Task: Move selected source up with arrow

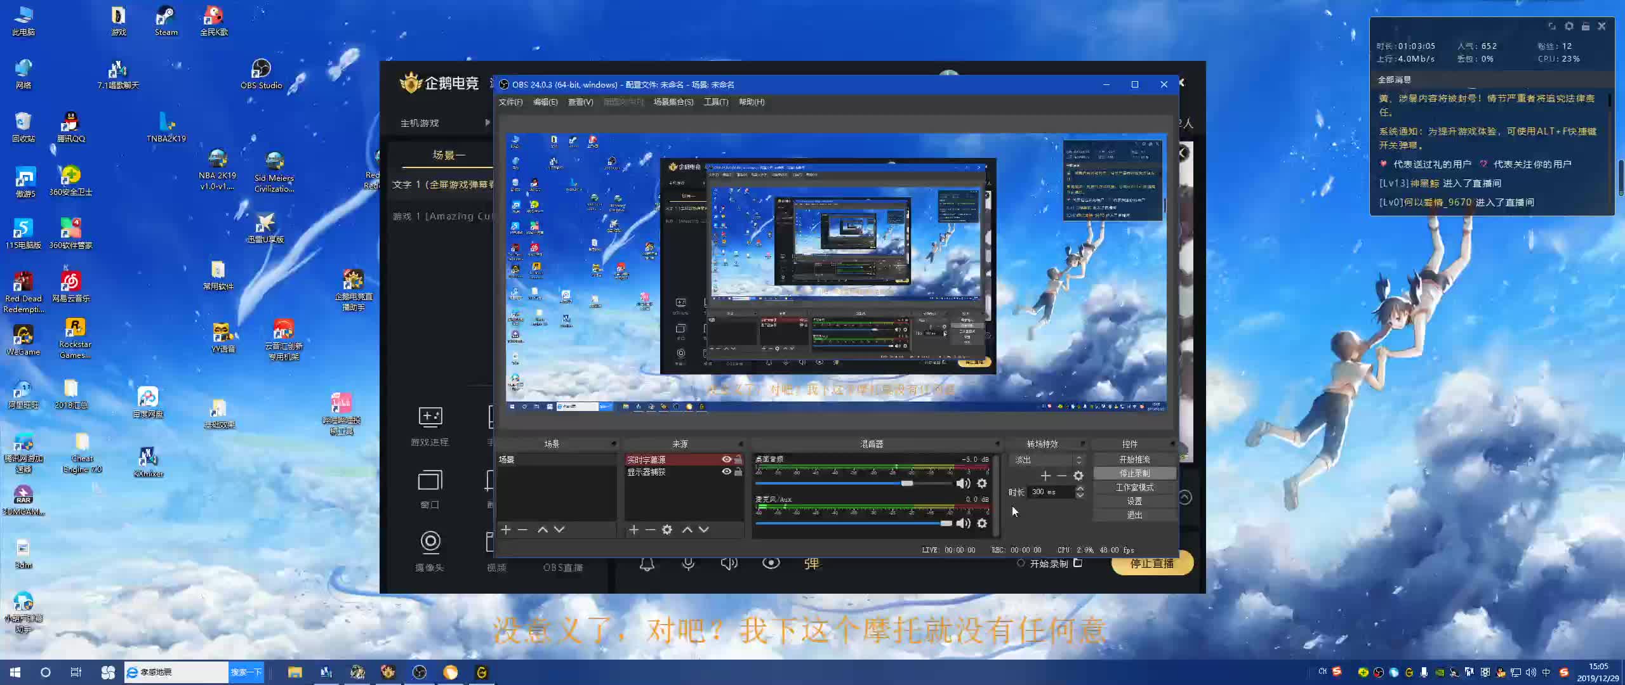Action: (x=687, y=530)
